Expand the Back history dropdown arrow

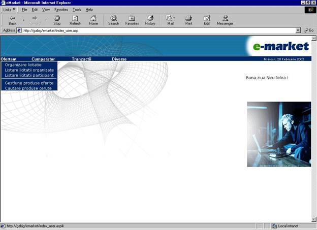coord(23,20)
